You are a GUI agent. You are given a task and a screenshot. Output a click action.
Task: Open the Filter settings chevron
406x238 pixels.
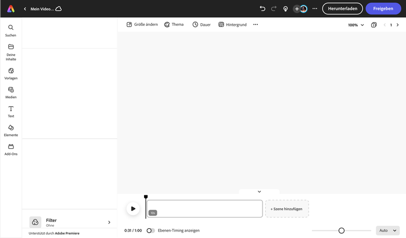tap(109, 222)
